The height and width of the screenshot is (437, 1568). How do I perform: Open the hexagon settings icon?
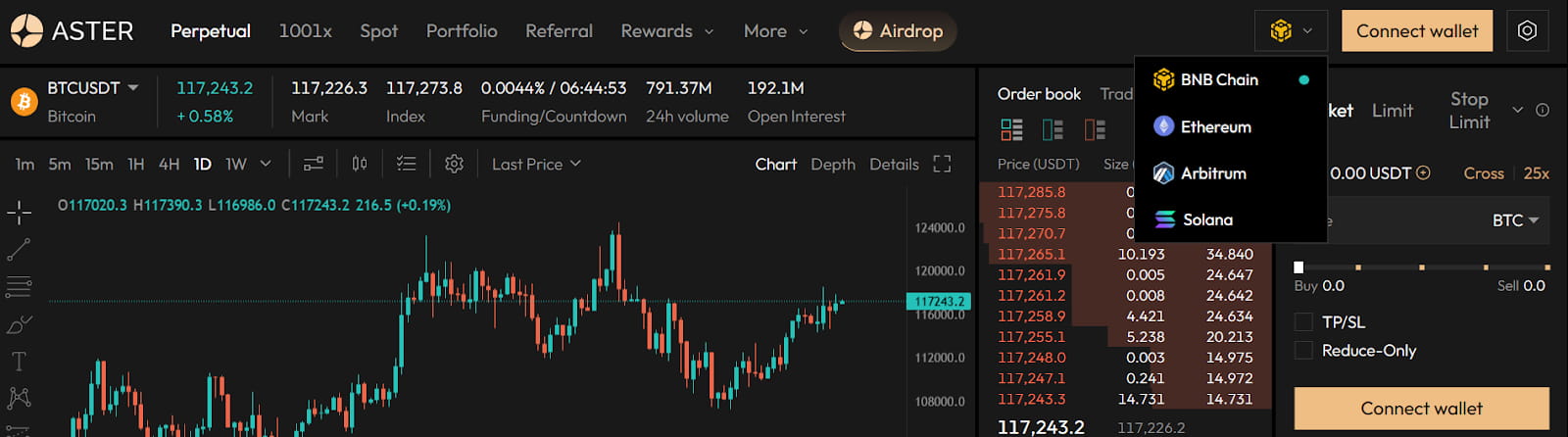1527,31
